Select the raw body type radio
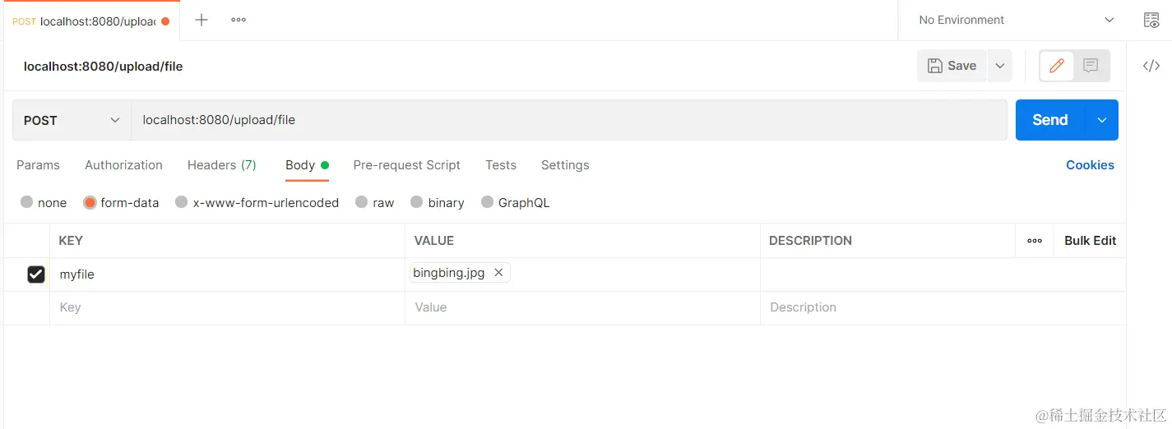Image resolution: width=1172 pixels, height=429 pixels. click(361, 202)
